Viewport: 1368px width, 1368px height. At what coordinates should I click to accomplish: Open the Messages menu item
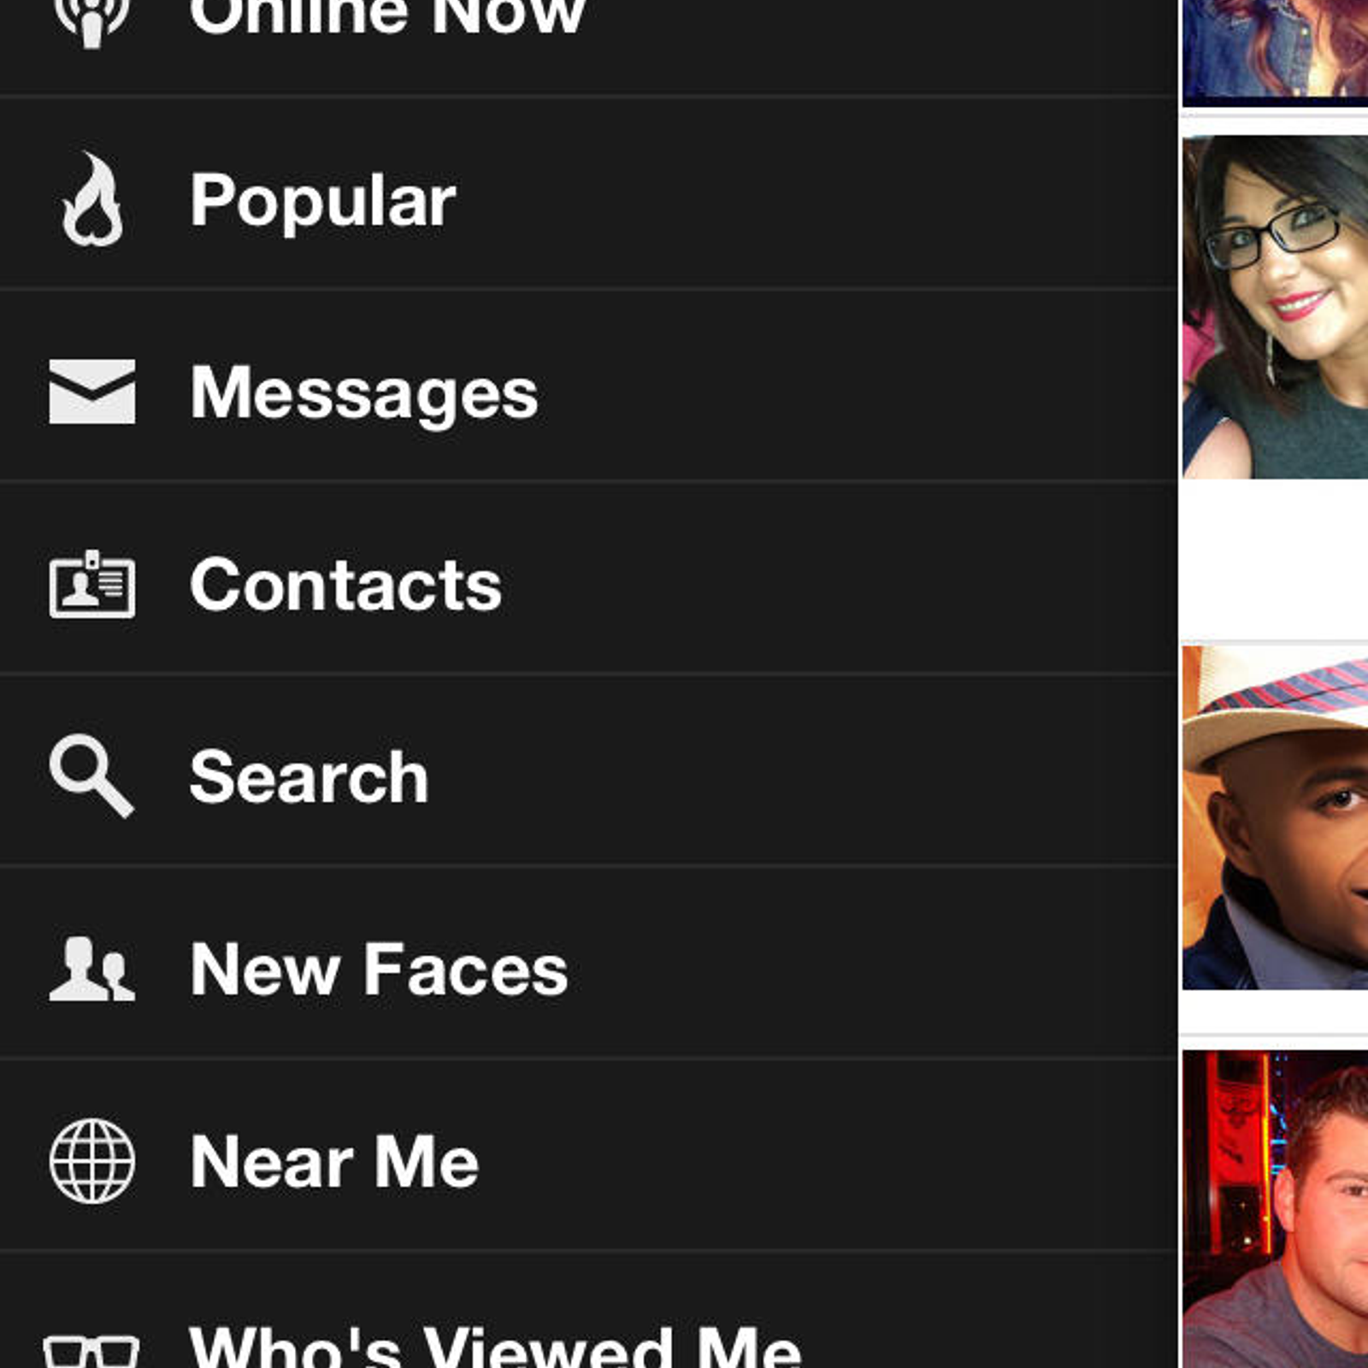[588, 386]
